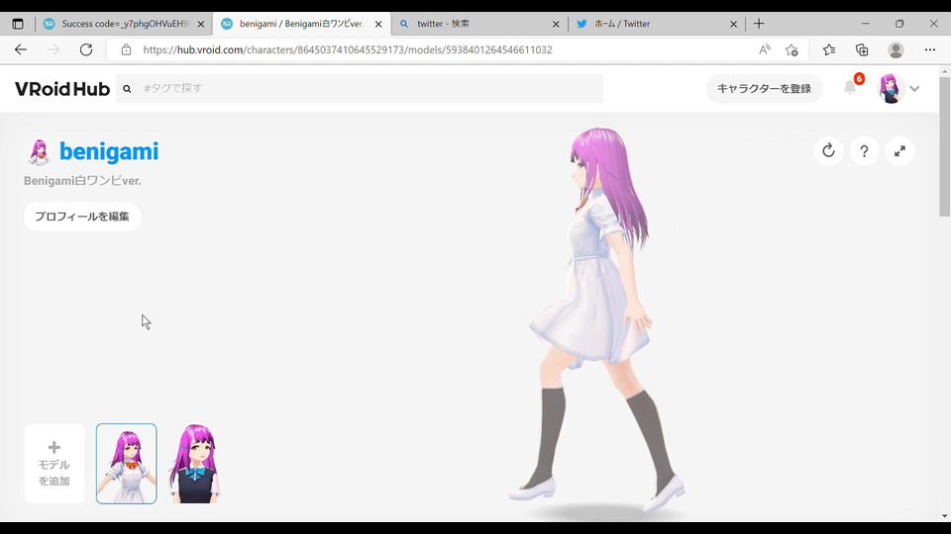Select the black vest model thumbnail
Image resolution: width=951 pixels, height=534 pixels.
click(195, 464)
